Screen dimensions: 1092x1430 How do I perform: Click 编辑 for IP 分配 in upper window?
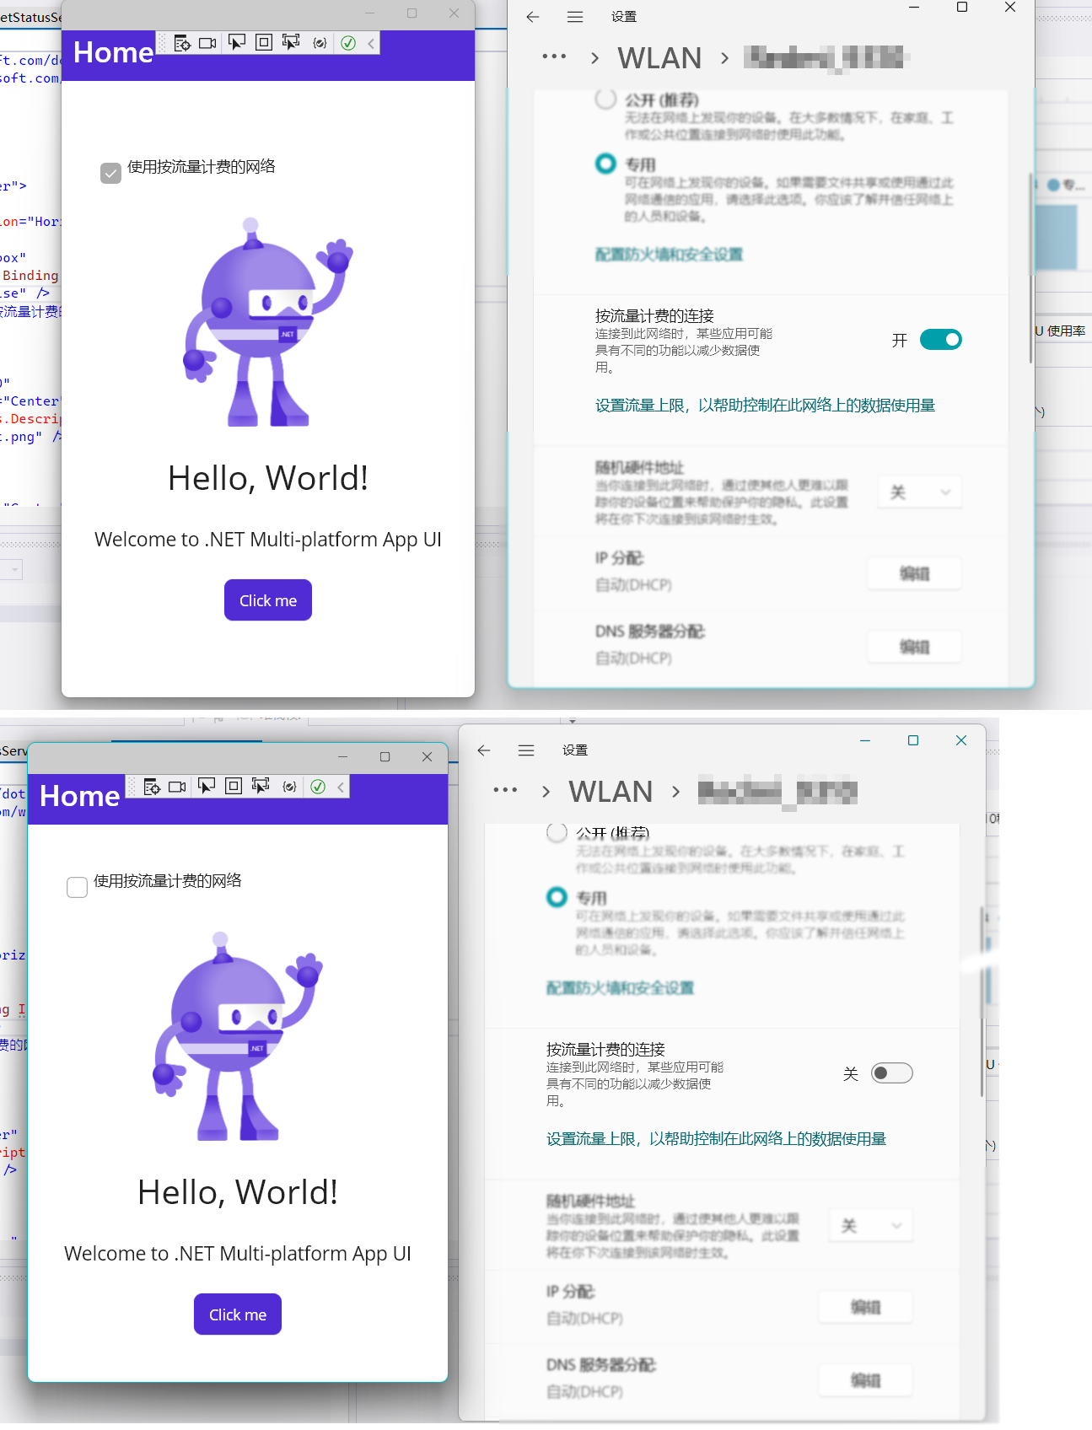(915, 574)
